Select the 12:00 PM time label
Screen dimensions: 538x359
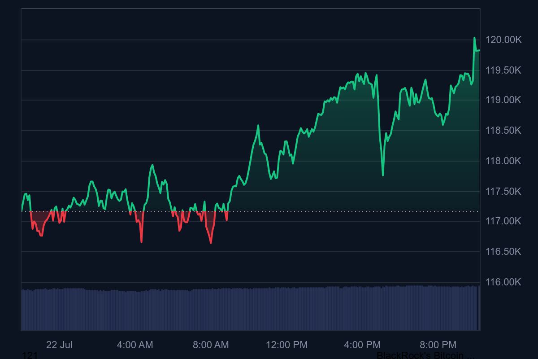[286, 345]
